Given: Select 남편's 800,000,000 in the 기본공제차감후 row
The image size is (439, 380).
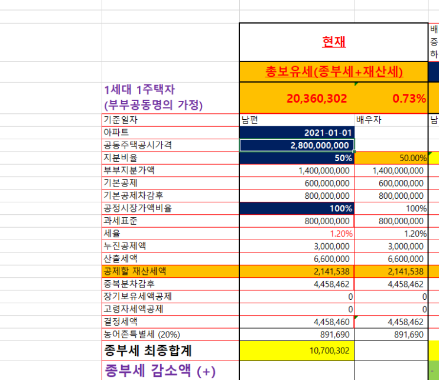Looking at the screenshot, I should tap(297, 195).
